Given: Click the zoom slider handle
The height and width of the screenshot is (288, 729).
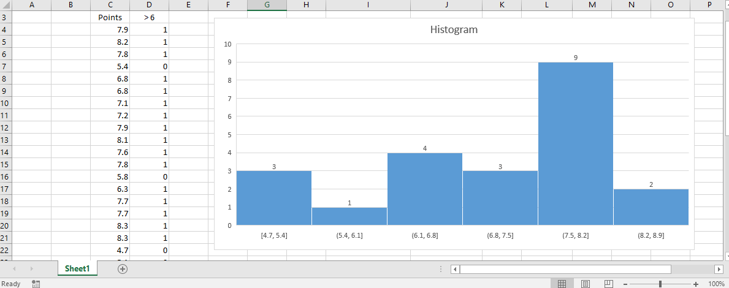Looking at the screenshot, I should (660, 284).
